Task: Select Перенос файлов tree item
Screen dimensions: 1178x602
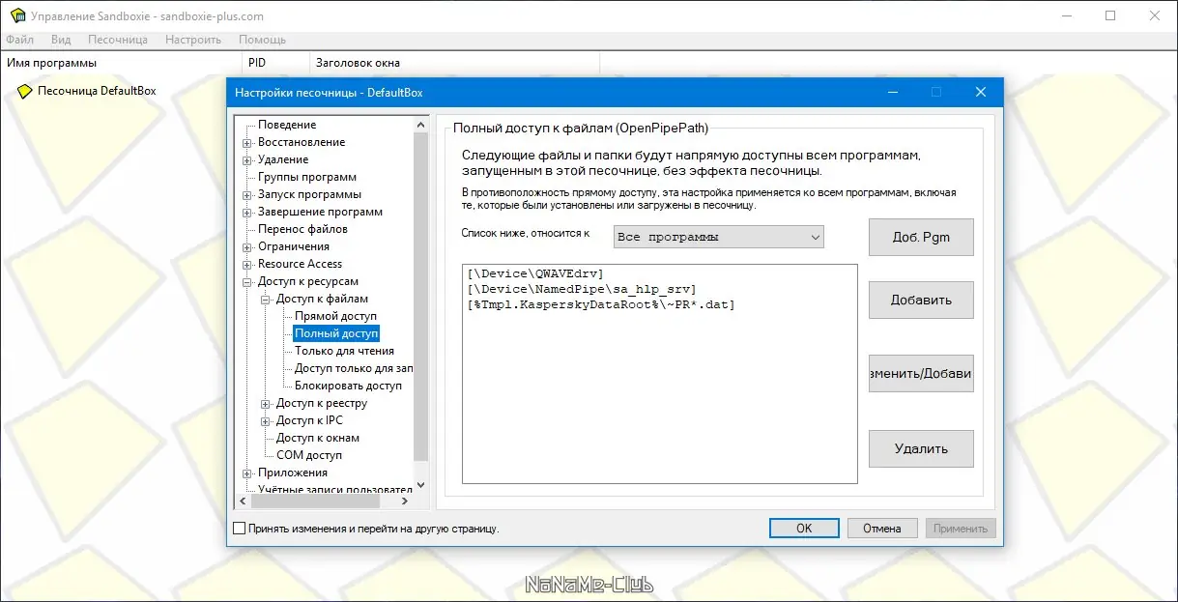Action: tap(302, 229)
